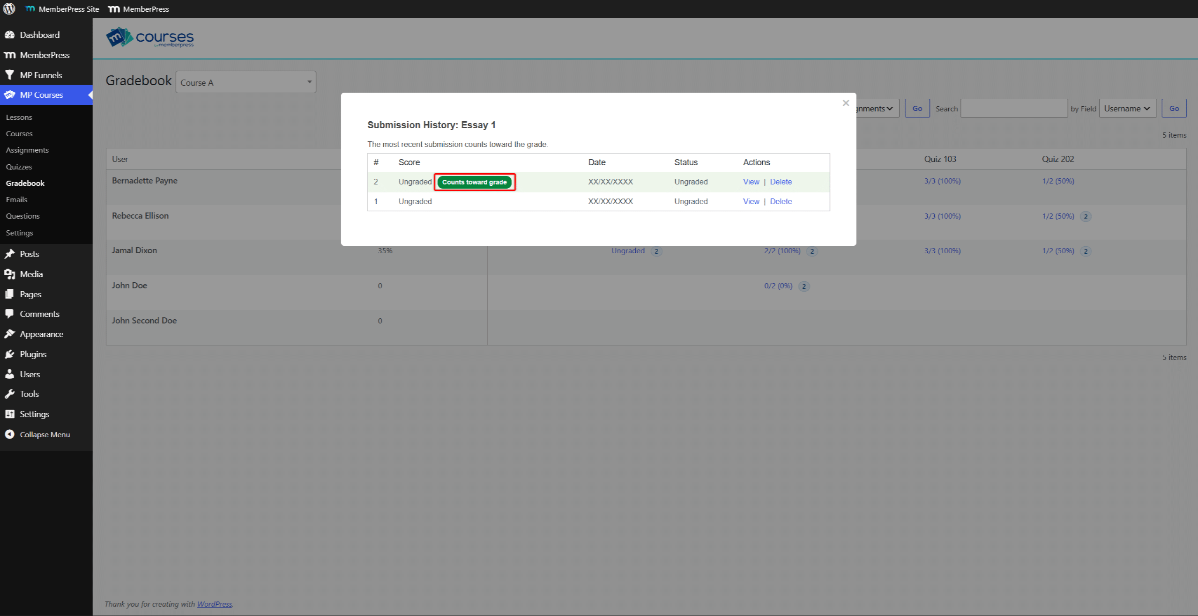Open Courses submenu item
This screenshot has height=616, width=1198.
point(19,133)
